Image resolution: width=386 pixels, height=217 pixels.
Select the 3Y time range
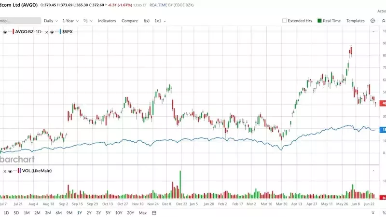pos(98,213)
